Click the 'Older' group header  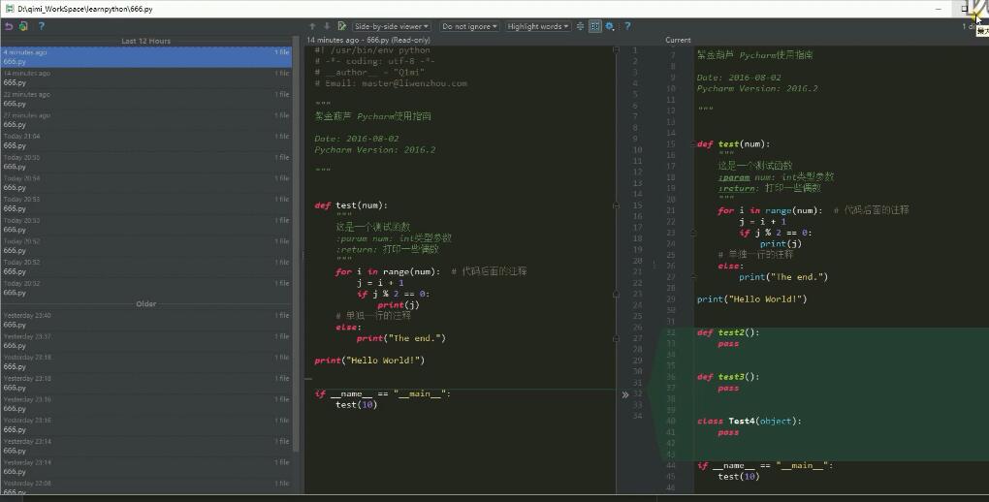(145, 304)
